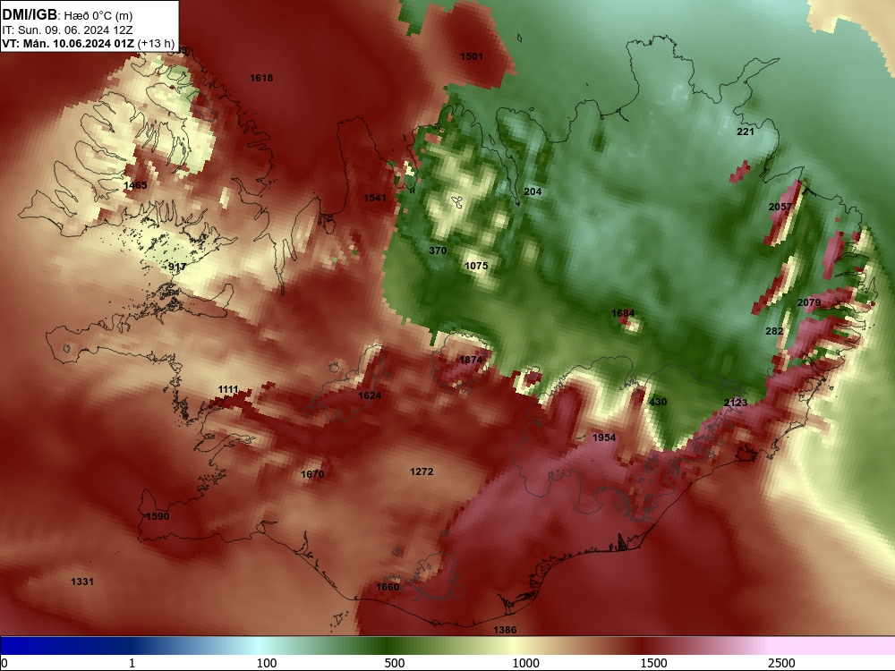Select the 1331 value over the ocean
The image size is (895, 671).
coord(82,582)
